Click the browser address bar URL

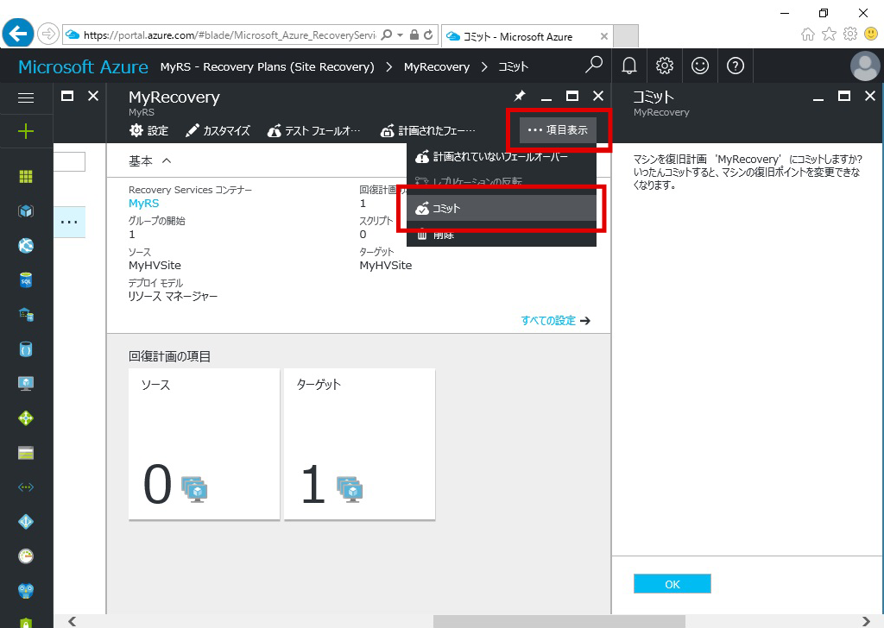pos(230,35)
